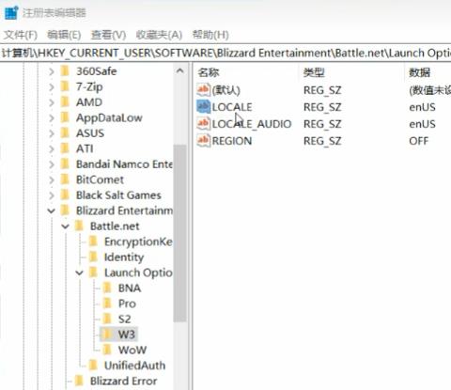This screenshot has width=451, height=390.
Task: Click the WoW folder icon
Action: [x=107, y=350]
